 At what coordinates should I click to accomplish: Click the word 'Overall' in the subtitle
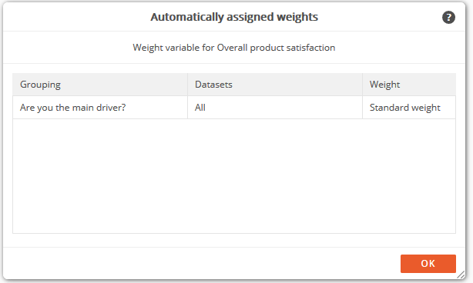point(233,48)
